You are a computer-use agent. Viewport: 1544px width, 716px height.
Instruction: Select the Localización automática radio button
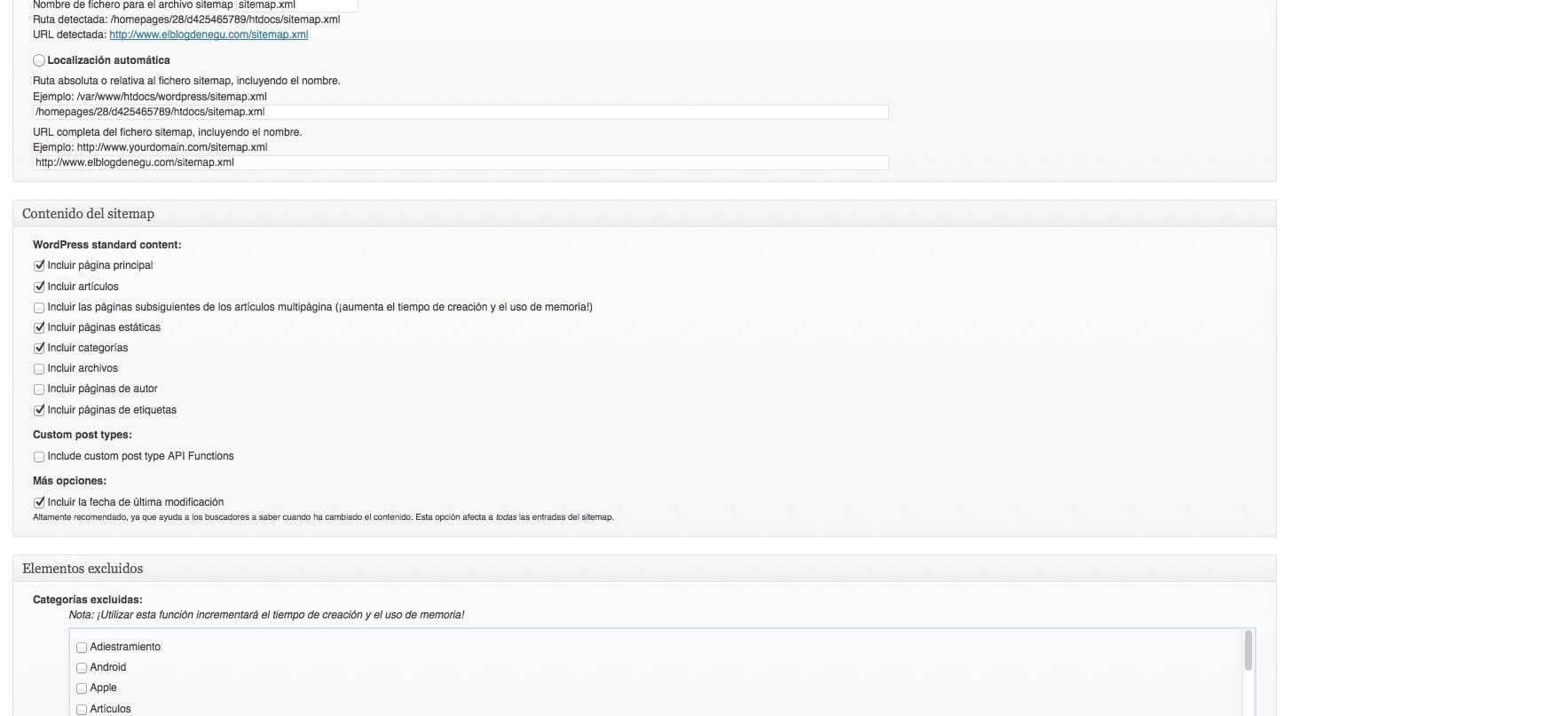tap(39, 60)
